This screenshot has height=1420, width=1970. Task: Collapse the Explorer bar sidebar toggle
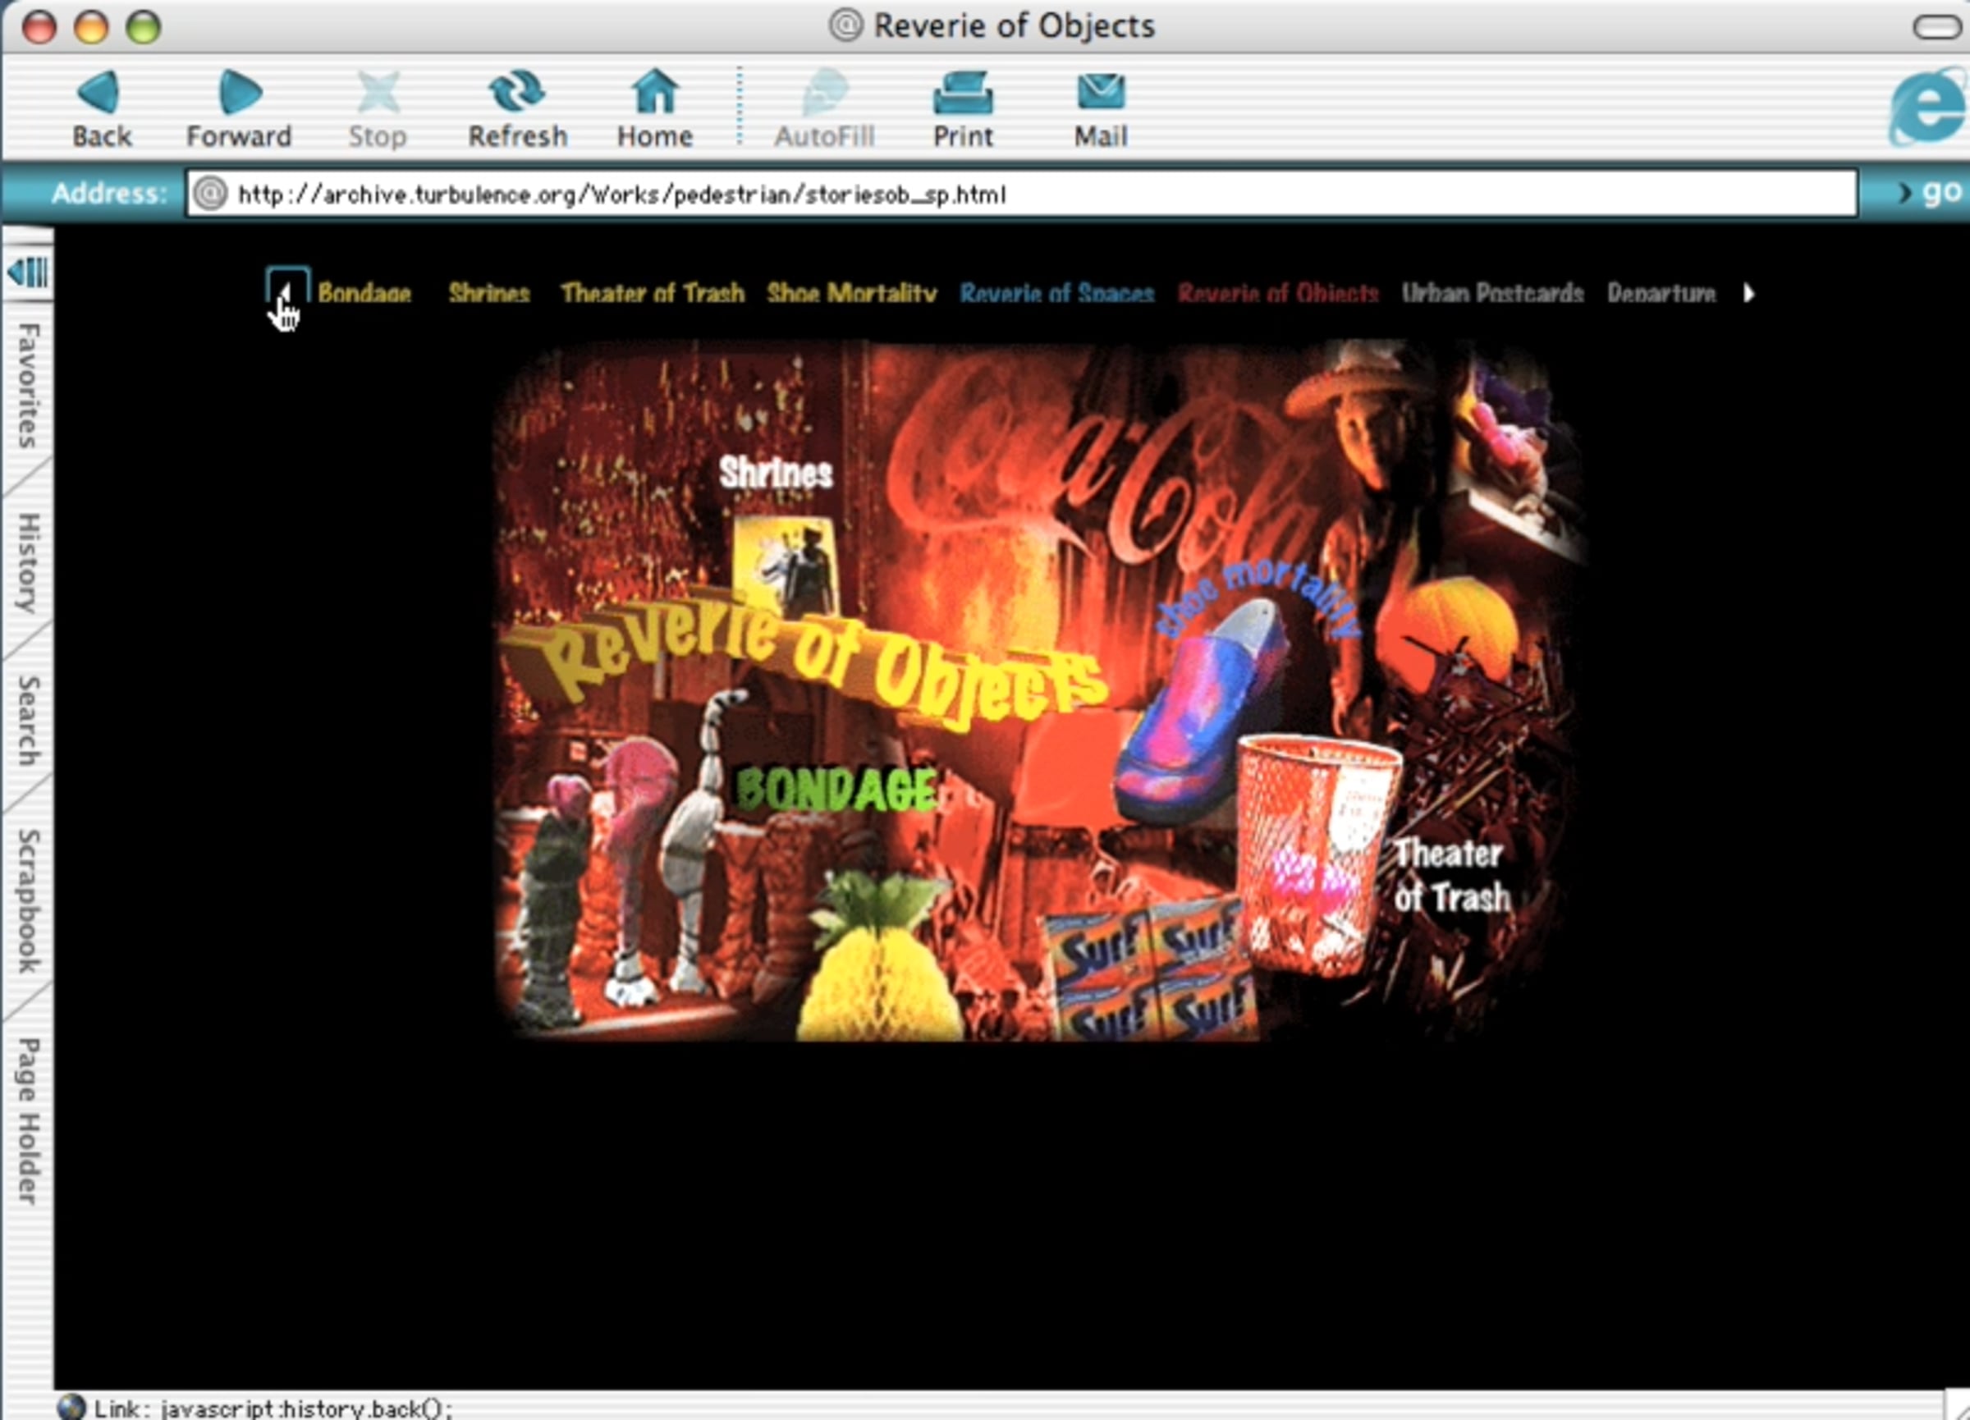[28, 273]
